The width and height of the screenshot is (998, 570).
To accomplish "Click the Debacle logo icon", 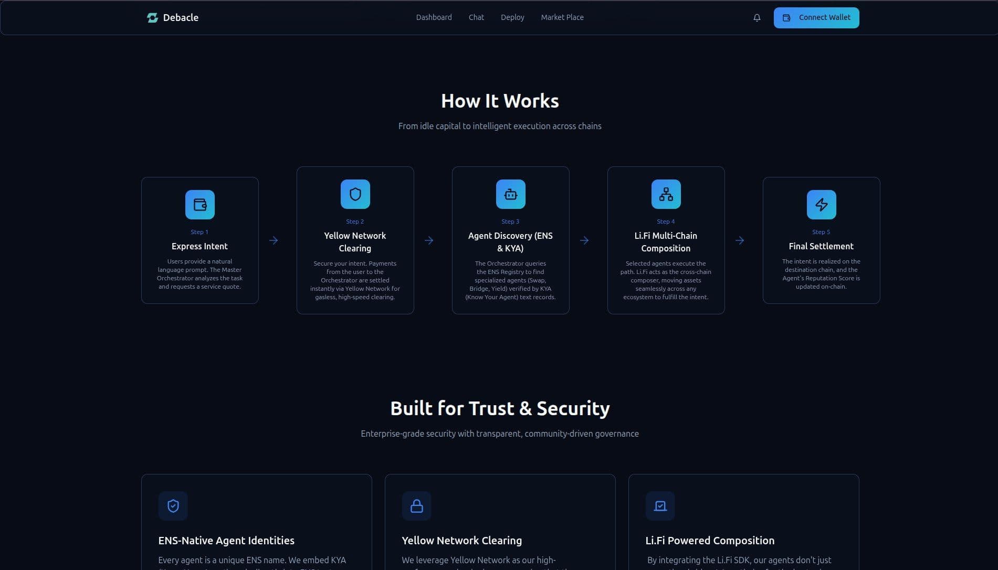I will pyautogui.click(x=152, y=18).
